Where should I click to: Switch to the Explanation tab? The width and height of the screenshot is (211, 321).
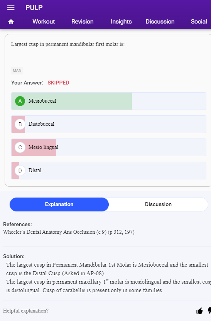pos(59,204)
